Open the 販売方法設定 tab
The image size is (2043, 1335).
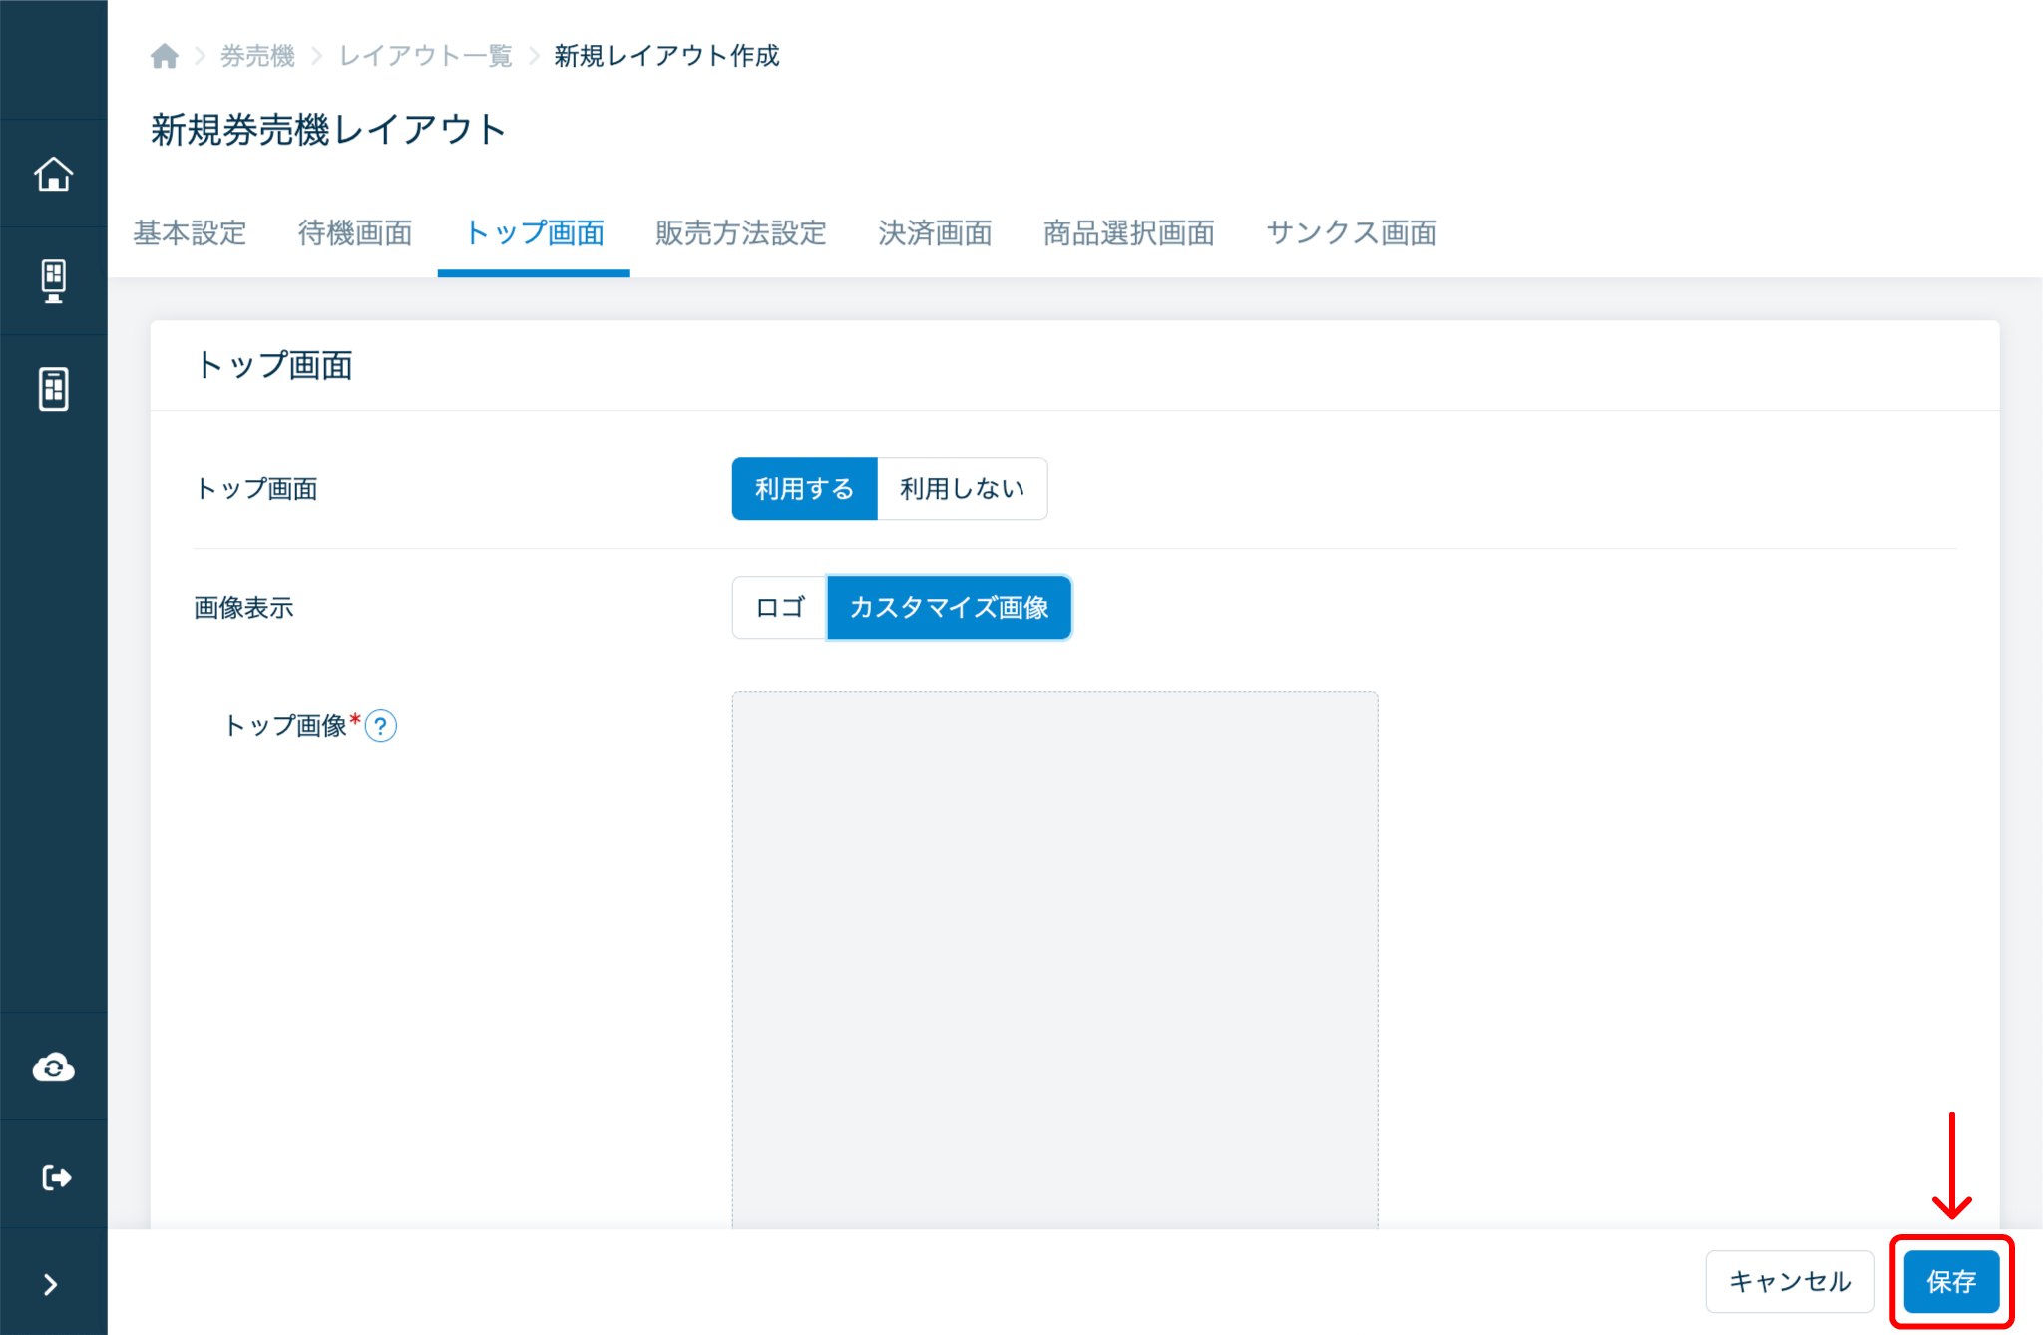740,233
